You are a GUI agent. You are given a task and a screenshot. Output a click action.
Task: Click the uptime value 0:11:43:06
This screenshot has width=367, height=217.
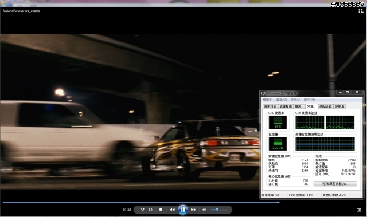click(x=349, y=171)
